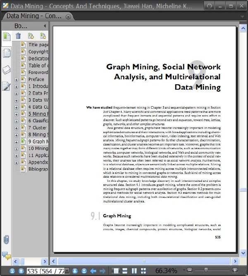Open the Bookmarks panel icon
This screenshot has width=248, height=276.
point(7,36)
